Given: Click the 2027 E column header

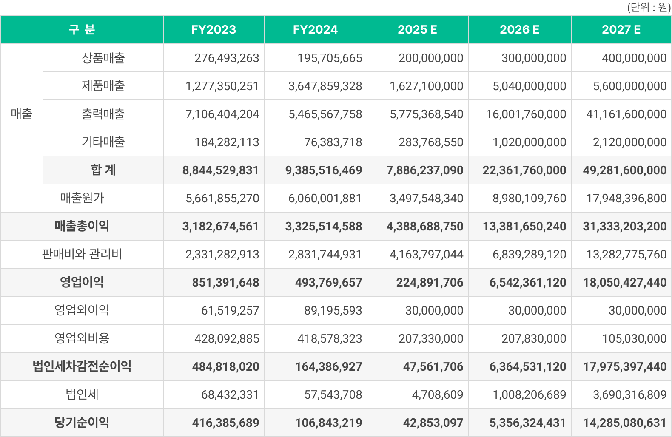Looking at the screenshot, I should pos(621,30).
